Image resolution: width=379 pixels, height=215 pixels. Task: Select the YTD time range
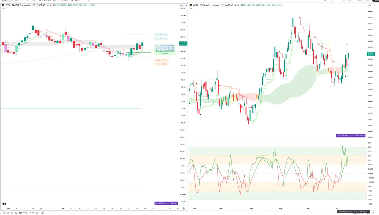25,213
